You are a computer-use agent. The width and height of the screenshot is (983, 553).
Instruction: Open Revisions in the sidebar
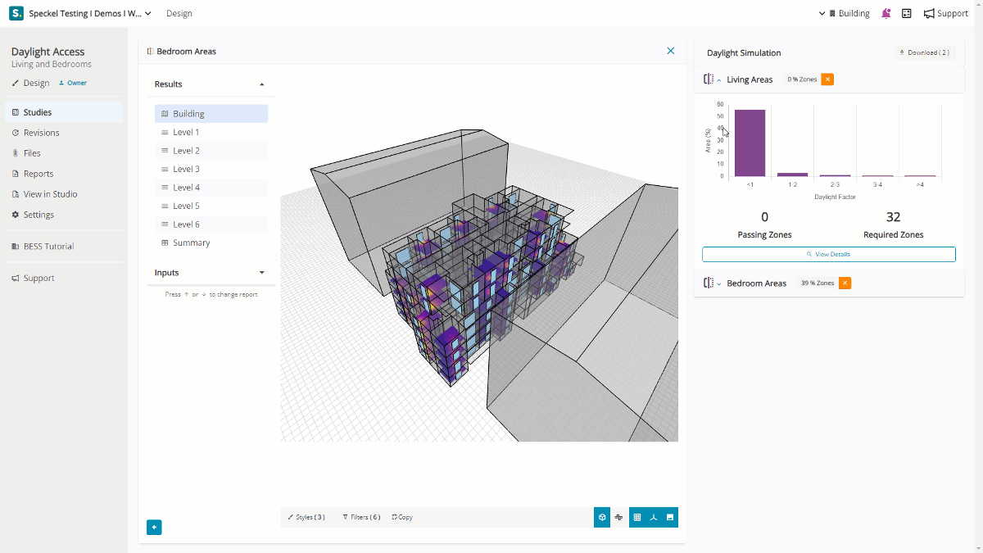click(x=41, y=133)
